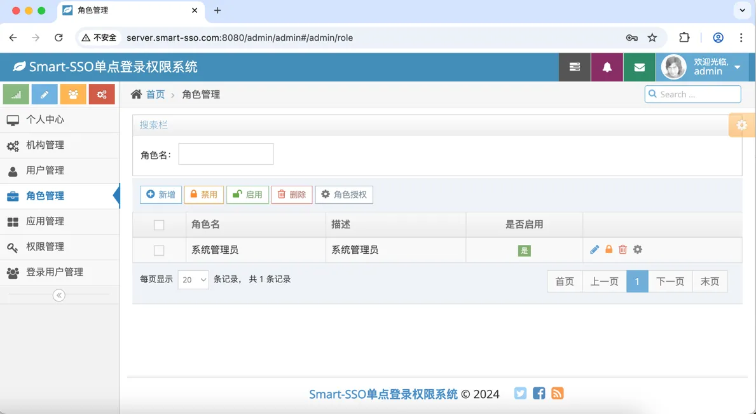This screenshot has height=414, width=756.
Task: Click the 新增 button to add a role
Action: pos(160,194)
